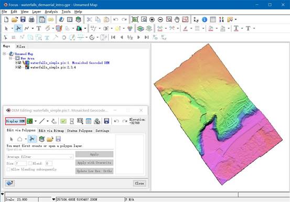The height and width of the screenshot is (202, 290).
Task: Select the New Area tree item
Action: pyautogui.click(x=27, y=58)
